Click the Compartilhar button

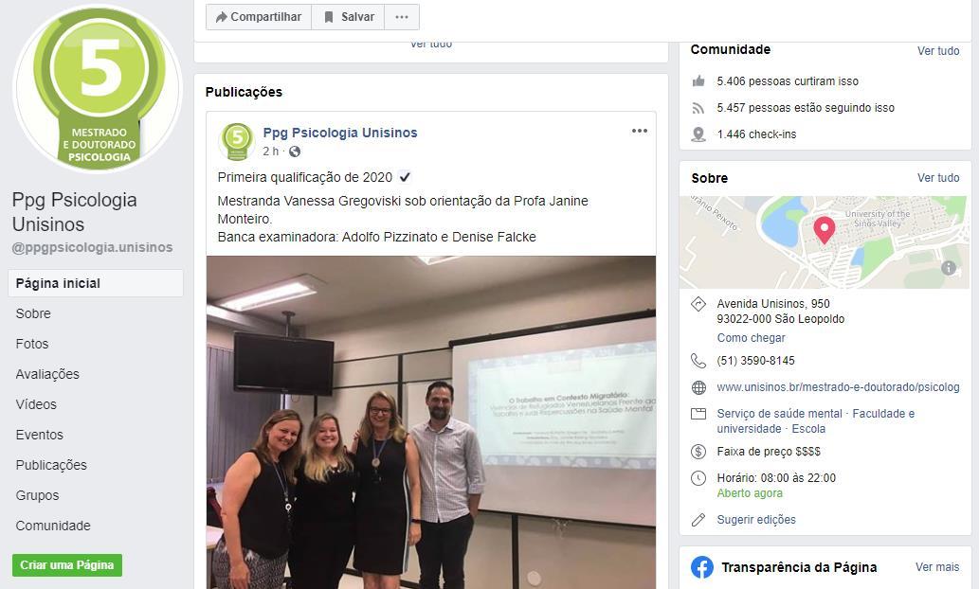(x=259, y=17)
